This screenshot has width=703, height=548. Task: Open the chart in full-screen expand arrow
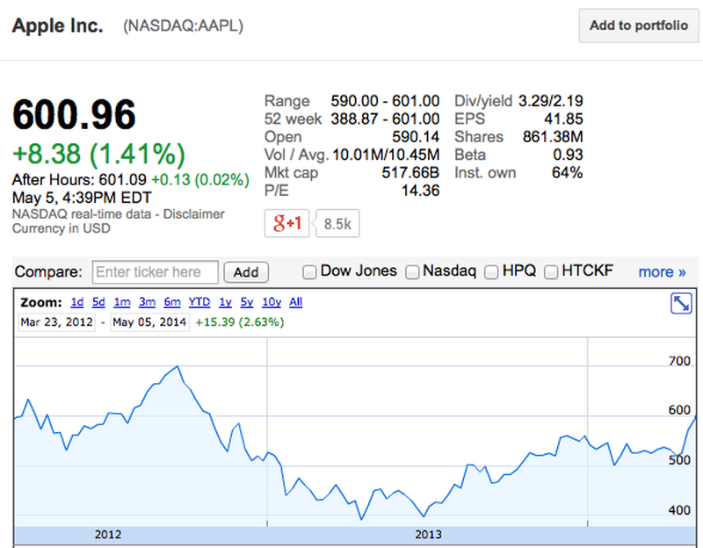681,302
